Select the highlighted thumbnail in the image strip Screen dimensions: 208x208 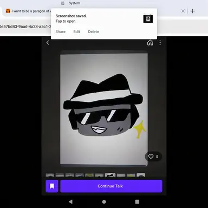110,175
